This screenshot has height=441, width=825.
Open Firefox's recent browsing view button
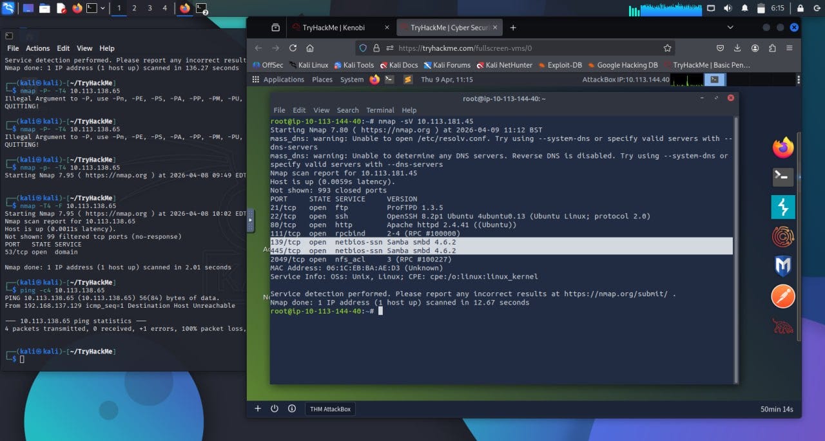pos(275,28)
